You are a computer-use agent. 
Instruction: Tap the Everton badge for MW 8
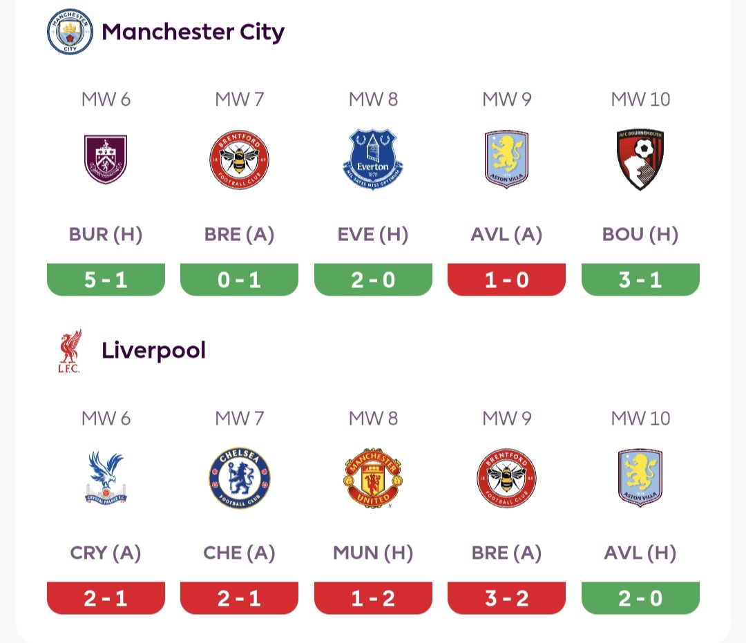point(373,160)
